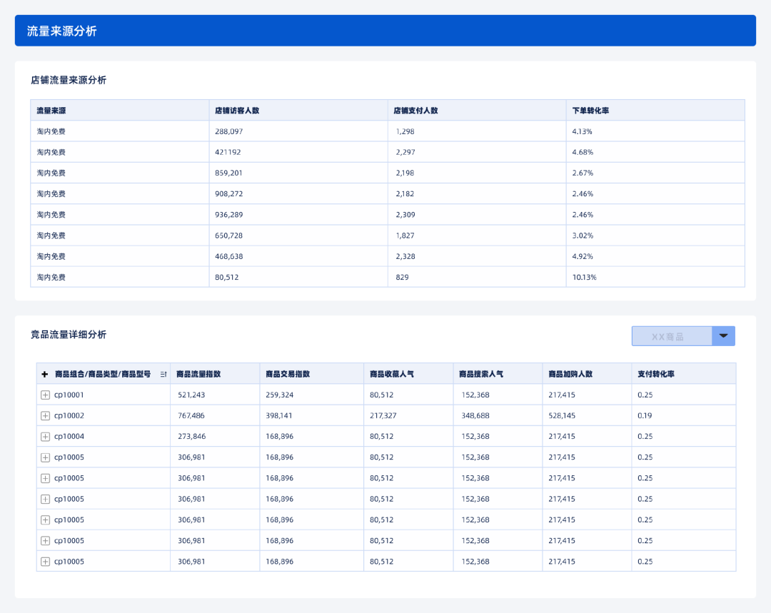The width and height of the screenshot is (771, 613).
Task: Select paying customers value 2,297
Action: click(x=405, y=152)
